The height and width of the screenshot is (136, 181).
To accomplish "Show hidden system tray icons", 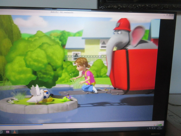I will (148, 128).
